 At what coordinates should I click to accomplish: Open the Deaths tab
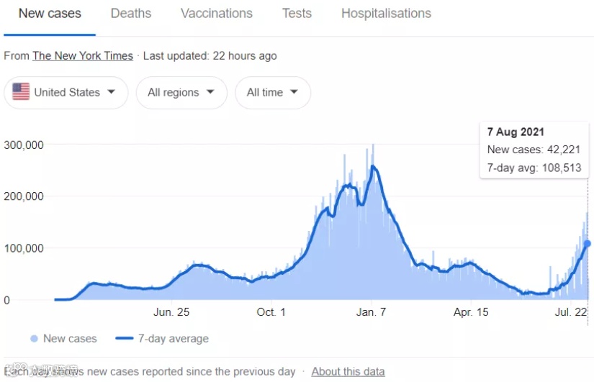click(x=131, y=14)
